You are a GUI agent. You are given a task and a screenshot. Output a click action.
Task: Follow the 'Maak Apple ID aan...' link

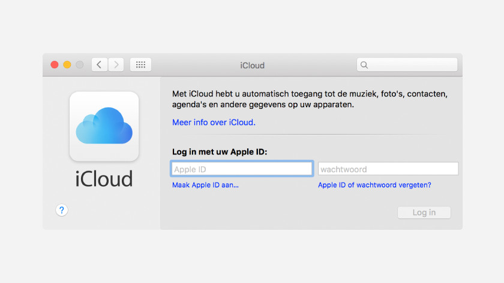[205, 185]
